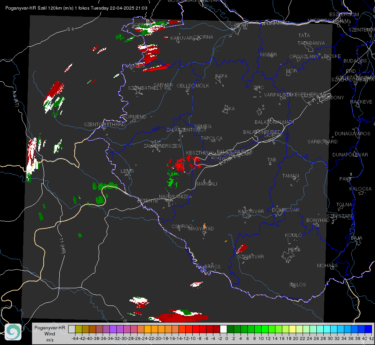Click the ZALASZENTGROT label
This screenshot has width=375, height=345.
coord(186,130)
